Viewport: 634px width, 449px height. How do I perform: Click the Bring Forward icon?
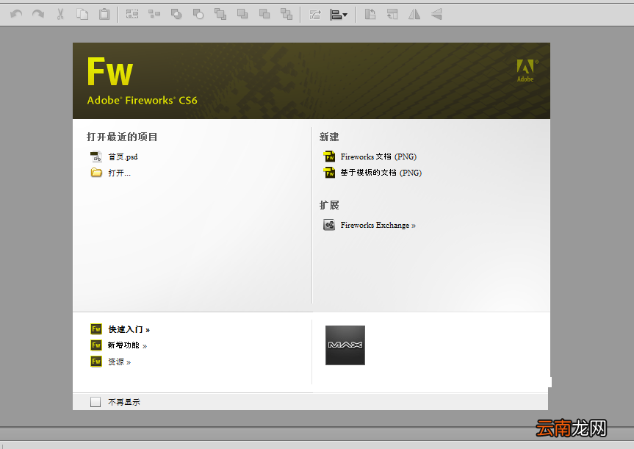[242, 15]
